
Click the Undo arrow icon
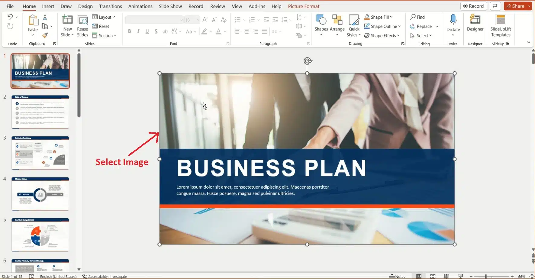click(10, 17)
